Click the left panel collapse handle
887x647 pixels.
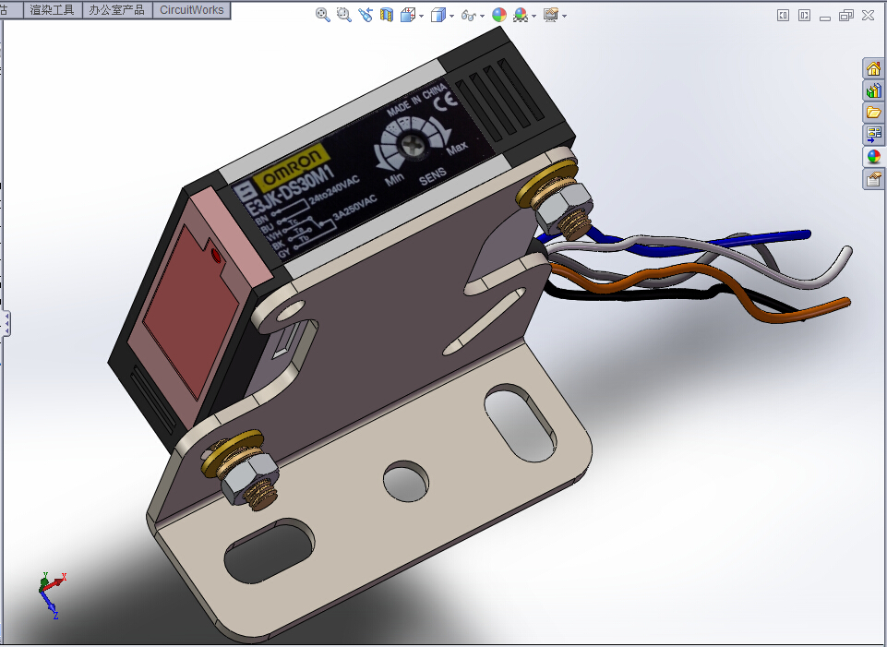(x=6, y=323)
